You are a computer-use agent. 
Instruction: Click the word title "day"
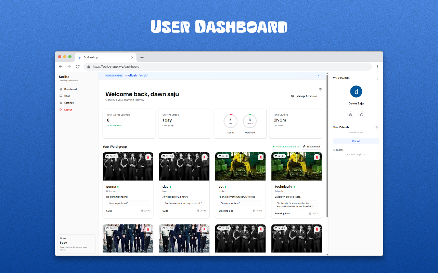click(166, 187)
